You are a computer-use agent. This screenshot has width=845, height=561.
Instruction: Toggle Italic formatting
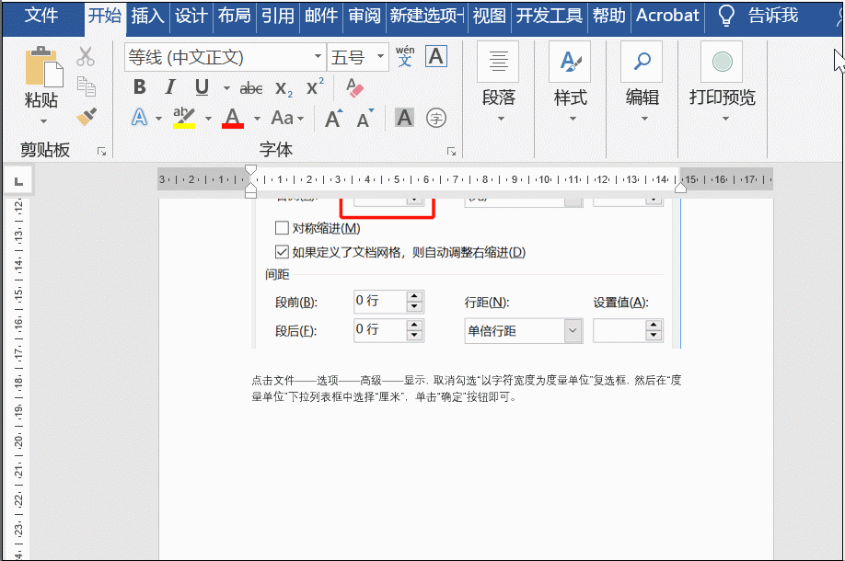tap(170, 86)
